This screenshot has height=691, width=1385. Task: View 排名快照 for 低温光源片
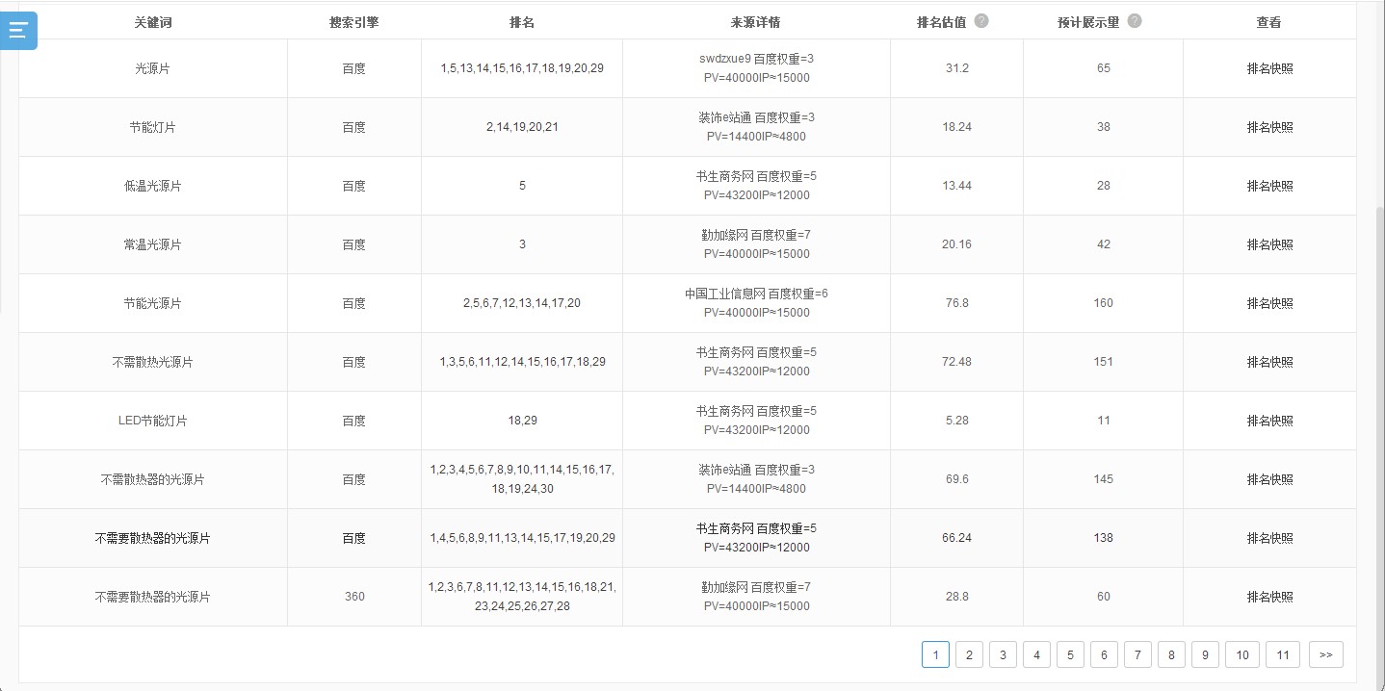pos(1269,186)
